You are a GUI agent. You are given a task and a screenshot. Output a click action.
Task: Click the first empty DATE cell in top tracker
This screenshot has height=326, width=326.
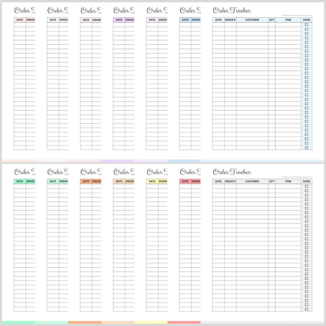[x=218, y=25]
